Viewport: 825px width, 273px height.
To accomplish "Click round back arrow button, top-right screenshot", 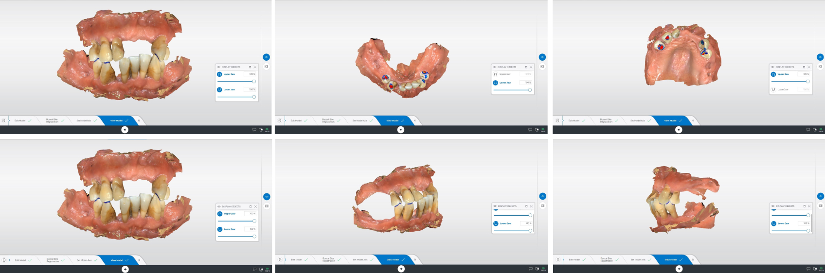I will (679, 130).
